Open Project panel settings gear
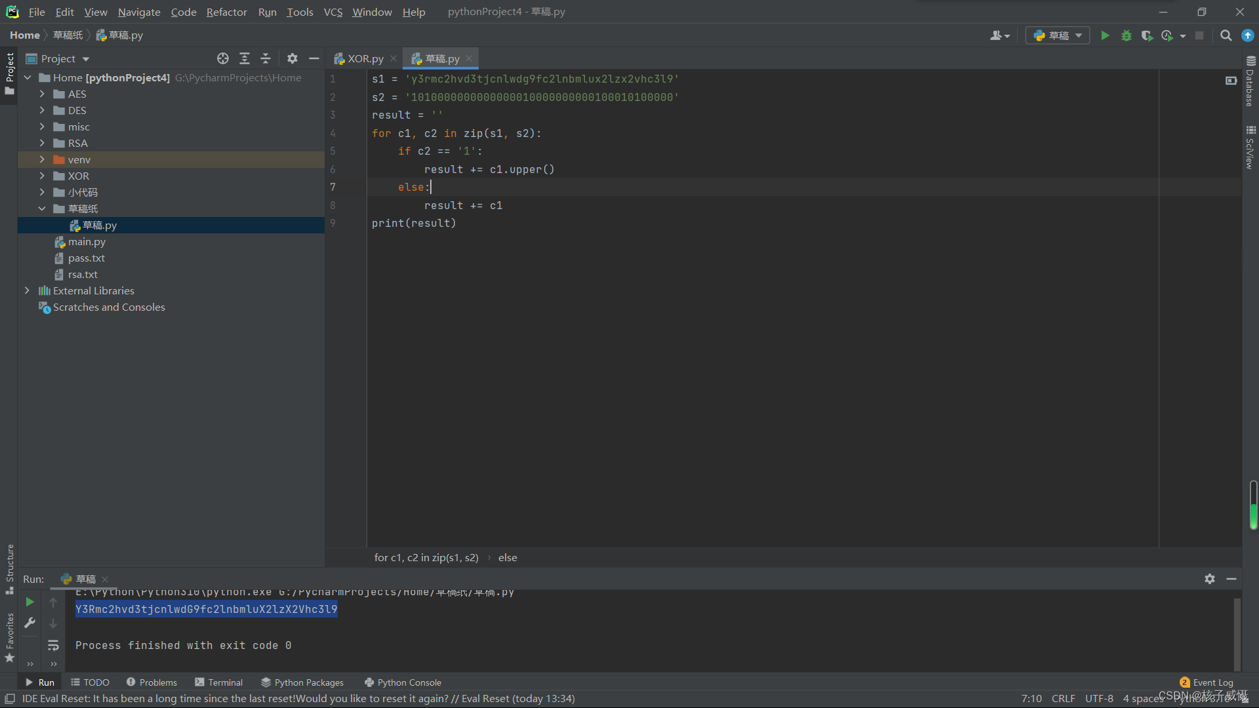This screenshot has height=708, width=1259. click(292, 58)
